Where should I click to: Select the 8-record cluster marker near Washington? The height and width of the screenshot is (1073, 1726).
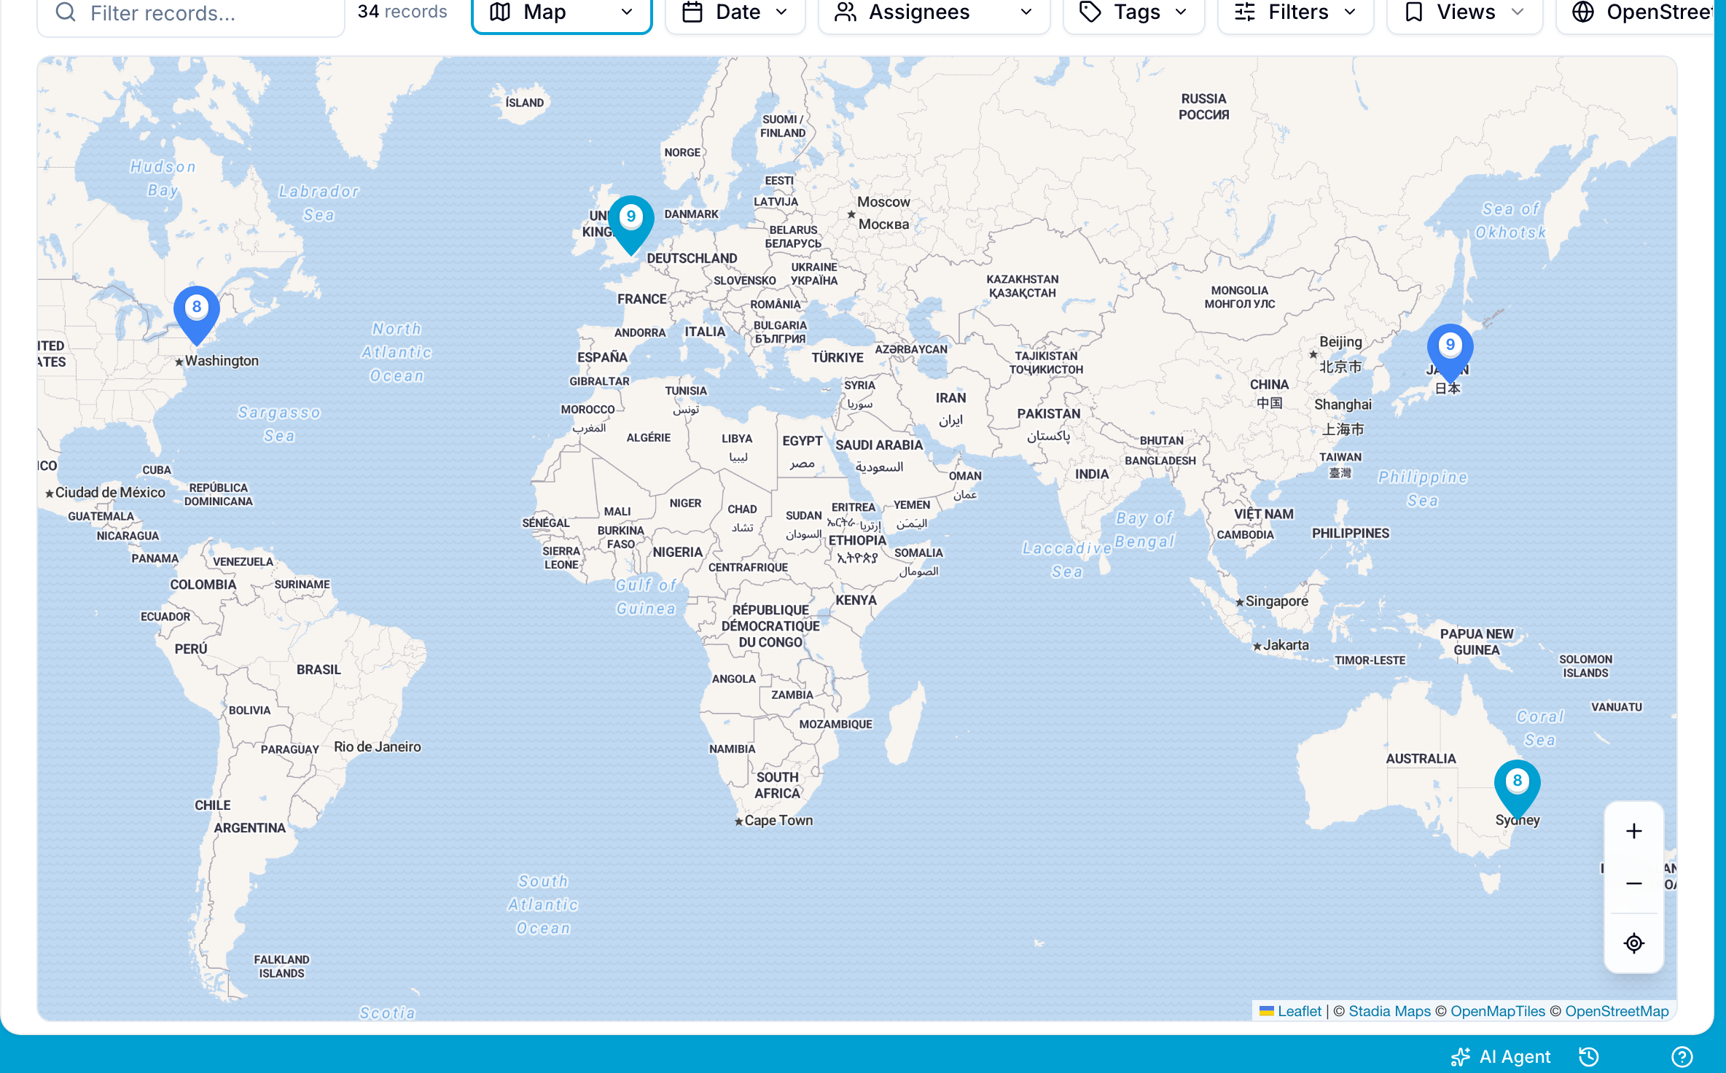pos(197,315)
